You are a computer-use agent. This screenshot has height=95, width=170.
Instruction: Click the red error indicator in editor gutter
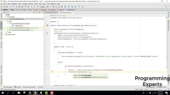pos(167,17)
